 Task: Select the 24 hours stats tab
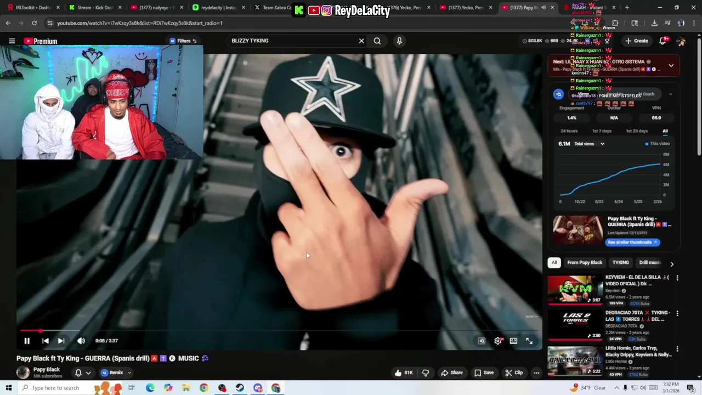(x=569, y=131)
